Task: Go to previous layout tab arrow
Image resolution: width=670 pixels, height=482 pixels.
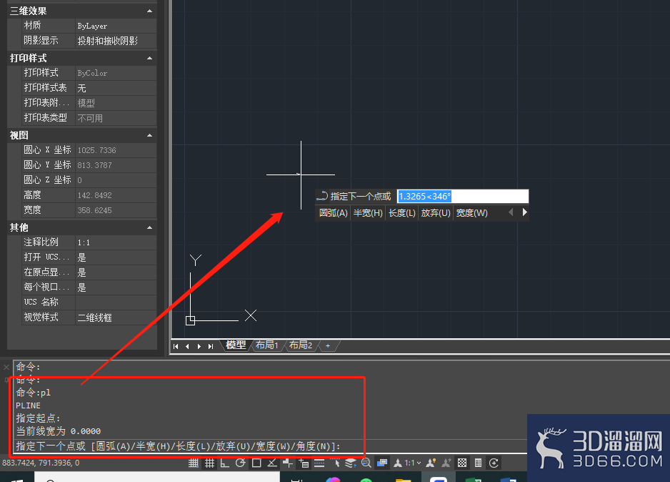Action: 187,346
